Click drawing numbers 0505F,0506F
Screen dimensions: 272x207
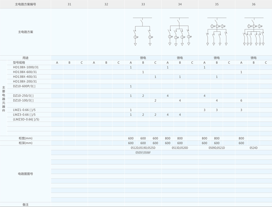143,153
